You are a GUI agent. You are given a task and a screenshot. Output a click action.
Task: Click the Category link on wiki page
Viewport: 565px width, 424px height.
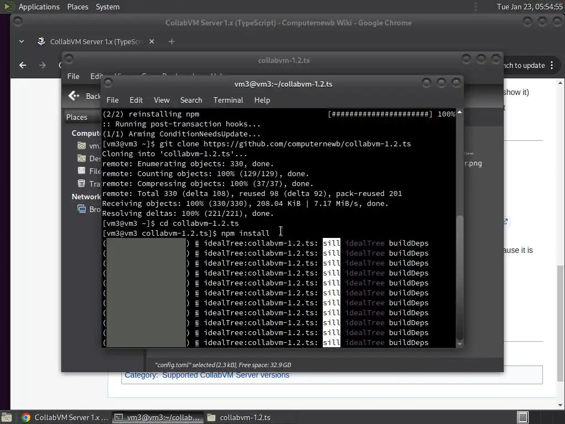(x=141, y=375)
